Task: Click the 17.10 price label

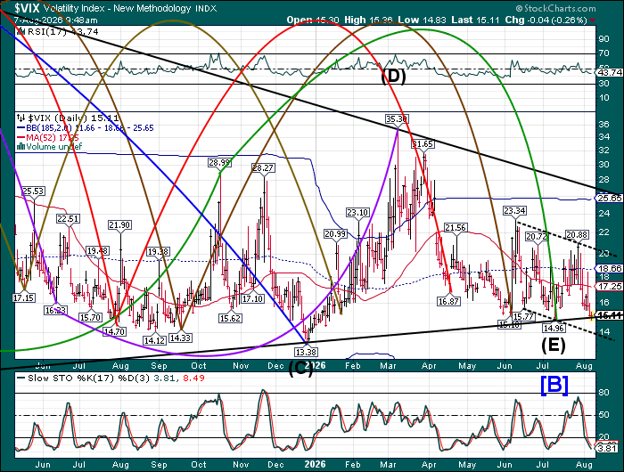Action: 252,298
